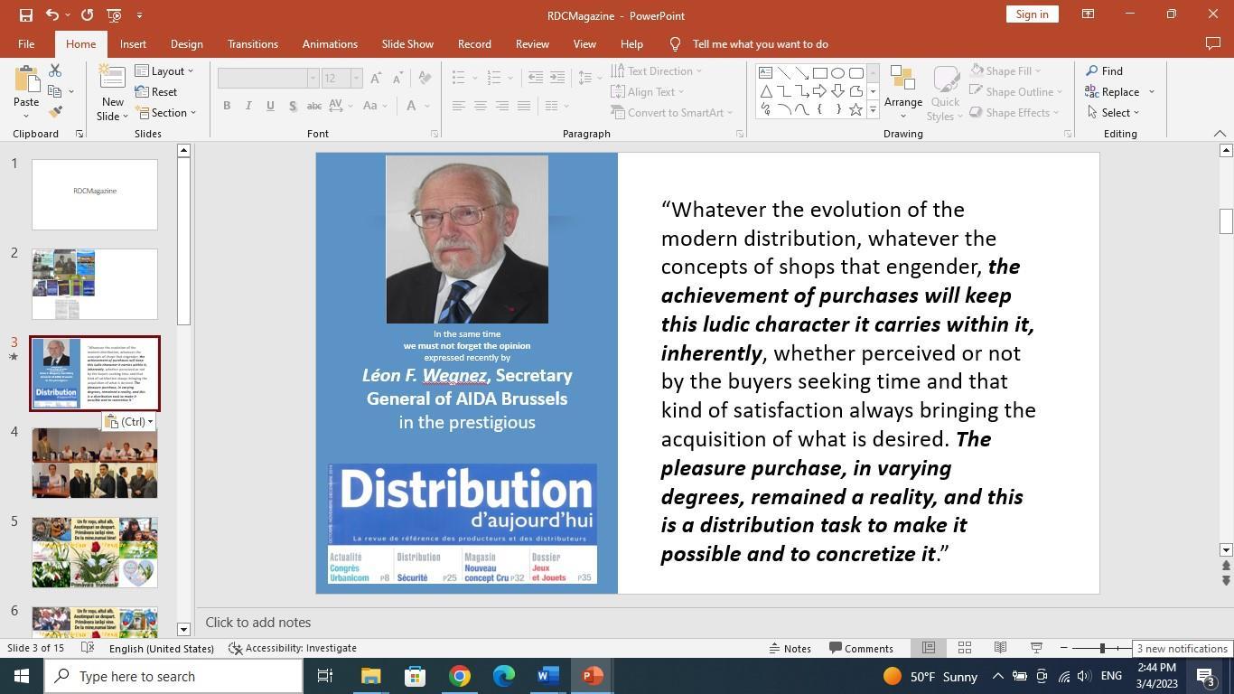Screen dimensions: 1234x694
Task: Toggle the Notes pane button
Action: coord(790,648)
